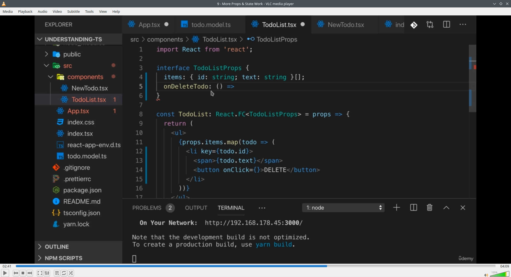Click the split editor icon
Image resolution: width=511 pixels, height=277 pixels.
tap(447, 24)
